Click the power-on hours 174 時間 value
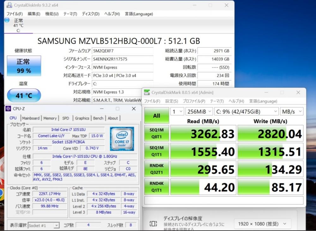This screenshot has height=231, width=316. 214,84
